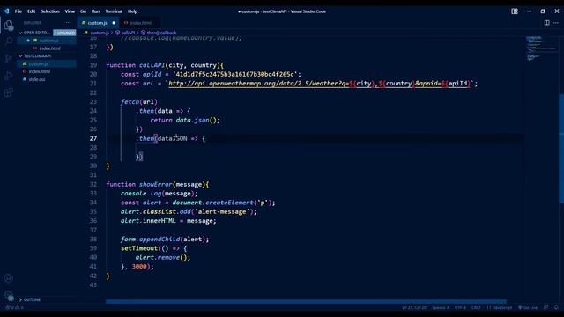Click line number 27 in the gutter
Screen dimensions: 564x317
(x=93, y=138)
